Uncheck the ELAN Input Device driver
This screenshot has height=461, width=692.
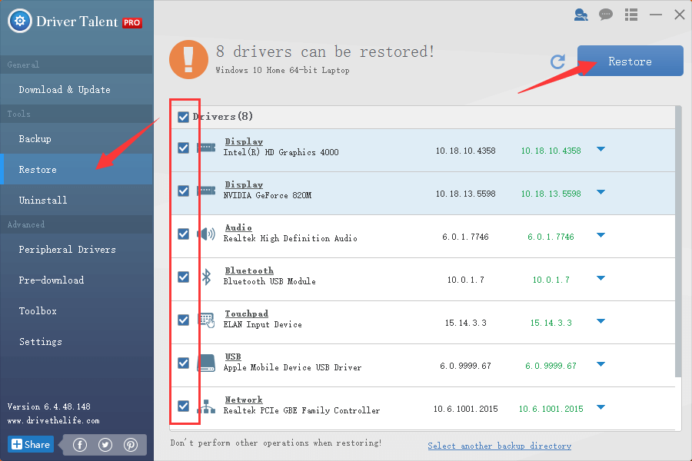click(183, 320)
